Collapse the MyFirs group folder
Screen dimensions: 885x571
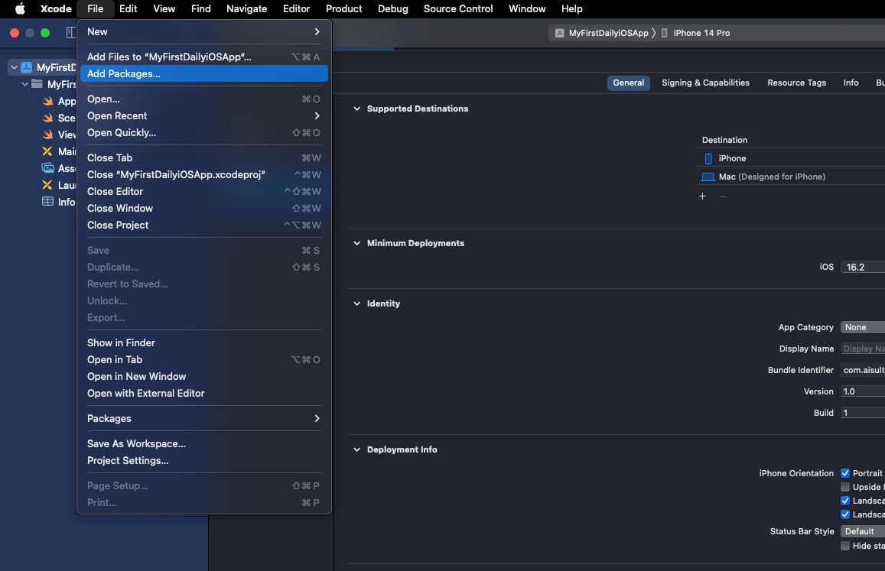(x=24, y=84)
